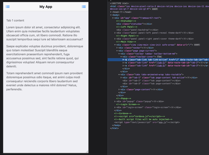Click the ellipsis badge in the navbar div

pyautogui.click(x=145, y=48)
